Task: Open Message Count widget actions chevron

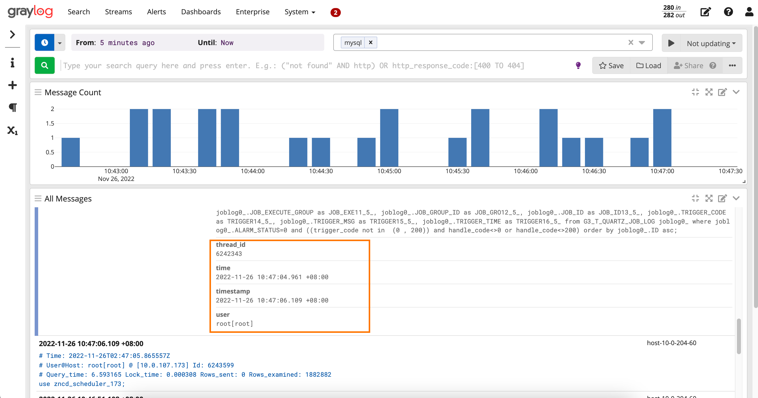Action: (x=736, y=92)
